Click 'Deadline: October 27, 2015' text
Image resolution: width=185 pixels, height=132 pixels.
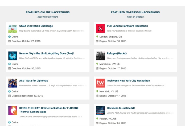(26, 41)
